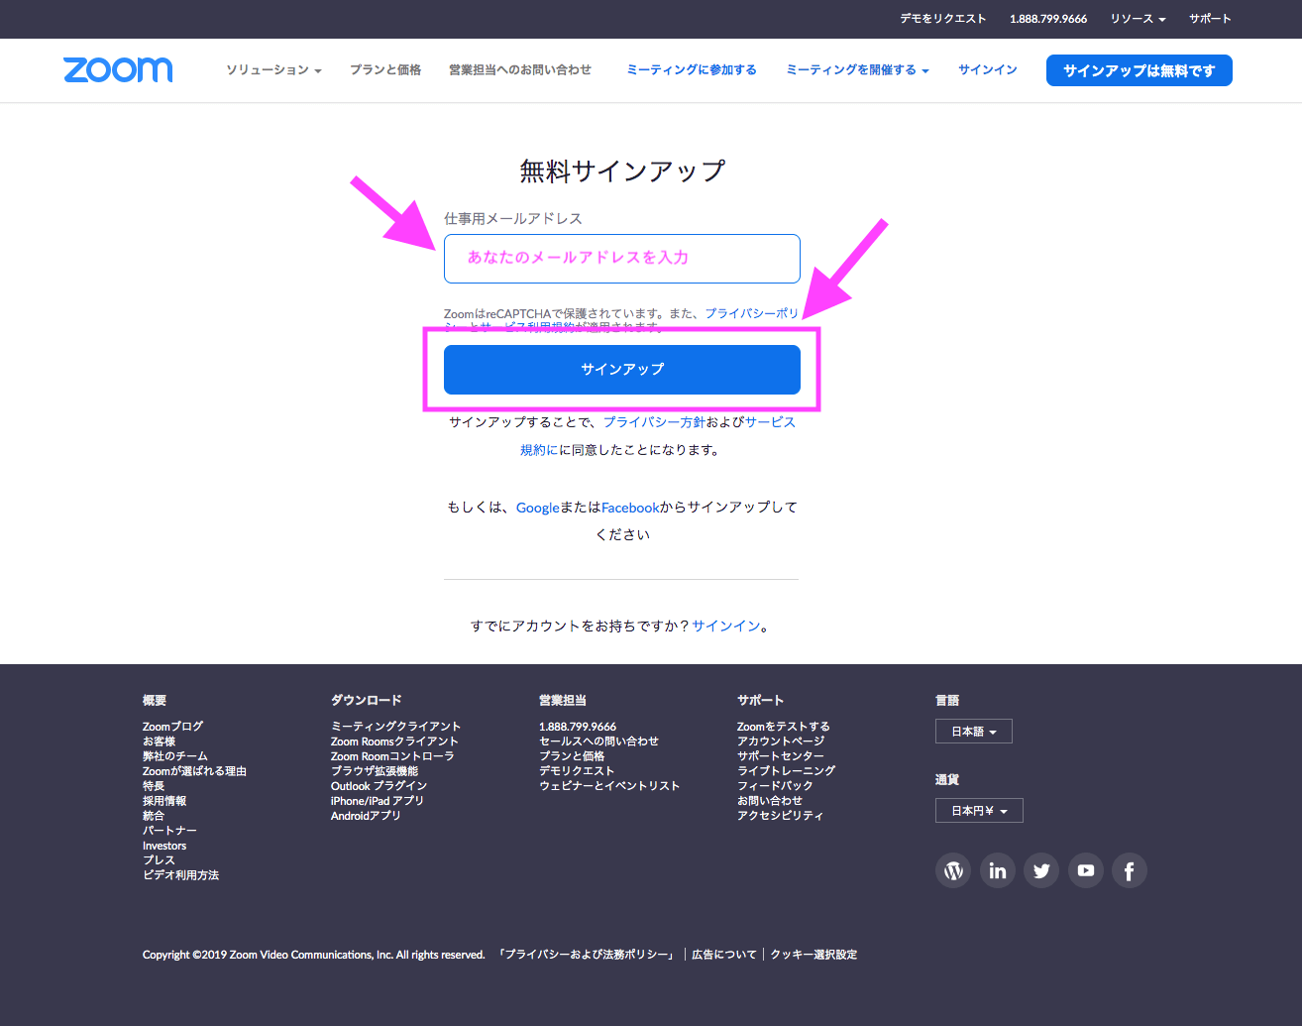
Task: Open アクセシビリティ footer link
Action: [781, 816]
